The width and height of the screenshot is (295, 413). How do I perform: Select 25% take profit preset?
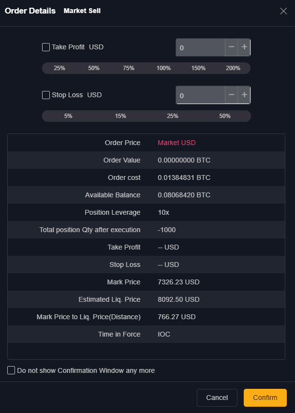59,68
